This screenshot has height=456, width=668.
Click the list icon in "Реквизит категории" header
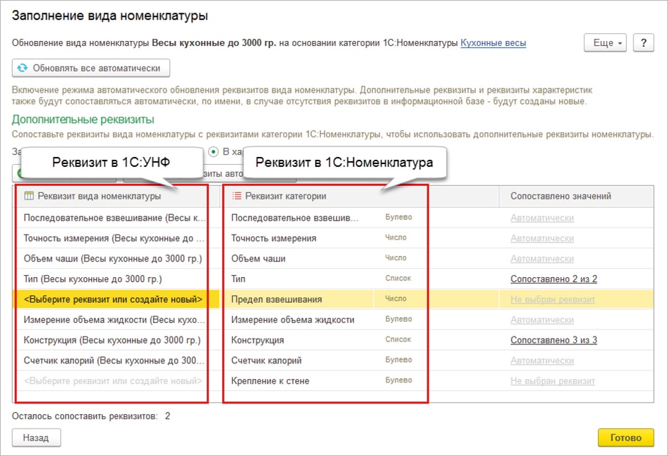click(x=236, y=196)
